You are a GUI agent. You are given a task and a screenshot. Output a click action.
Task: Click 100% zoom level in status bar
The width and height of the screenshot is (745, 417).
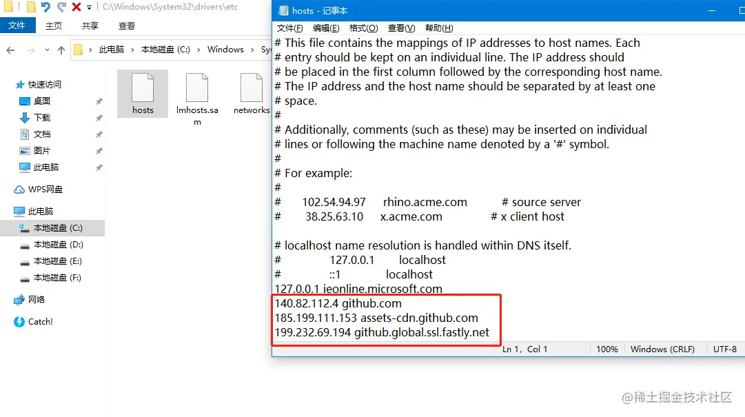pos(606,349)
